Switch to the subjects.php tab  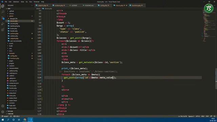[x=43, y=5]
